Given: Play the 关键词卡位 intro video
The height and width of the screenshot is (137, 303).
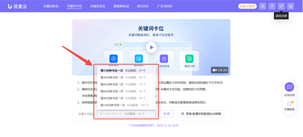Looking at the screenshot, I should click(151, 47).
